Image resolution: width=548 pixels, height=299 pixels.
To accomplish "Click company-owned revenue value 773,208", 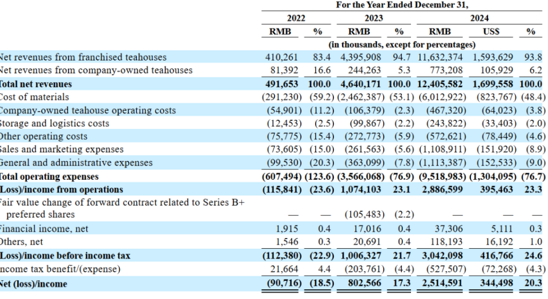I will pos(446,70).
